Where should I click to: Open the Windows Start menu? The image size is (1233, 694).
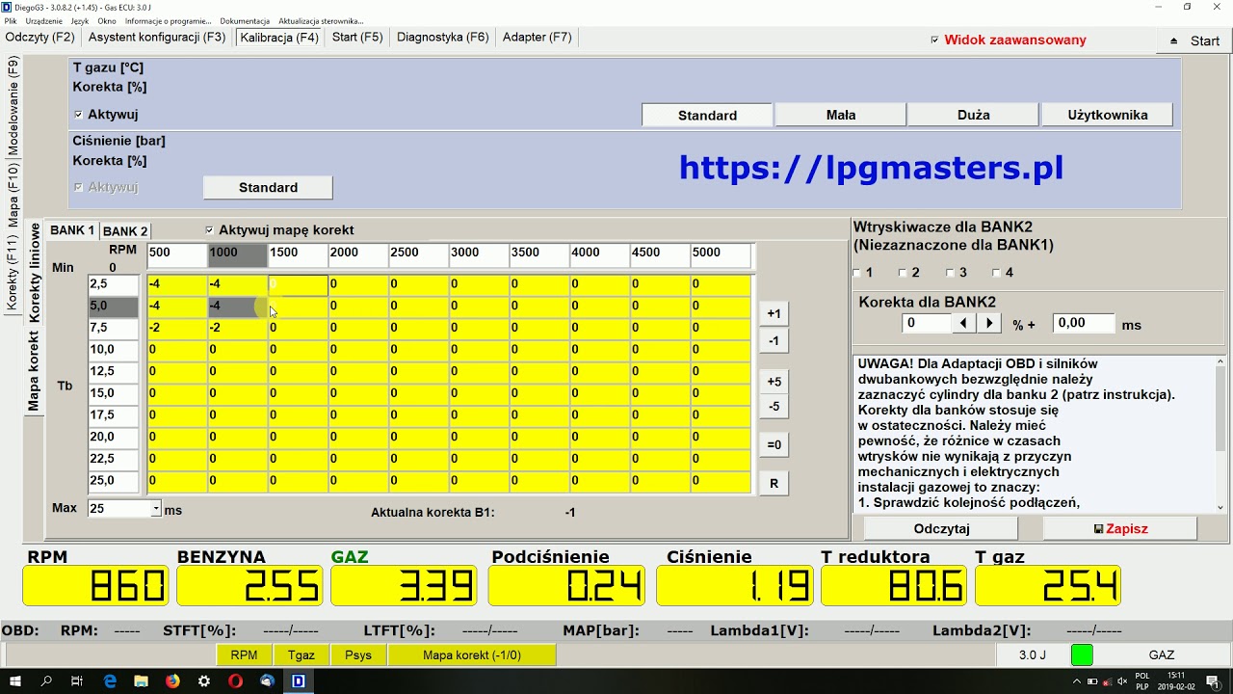click(15, 681)
